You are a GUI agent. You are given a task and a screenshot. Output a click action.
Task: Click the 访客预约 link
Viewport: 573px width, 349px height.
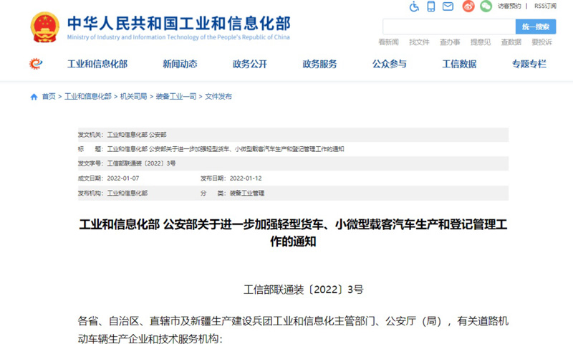(509, 6)
